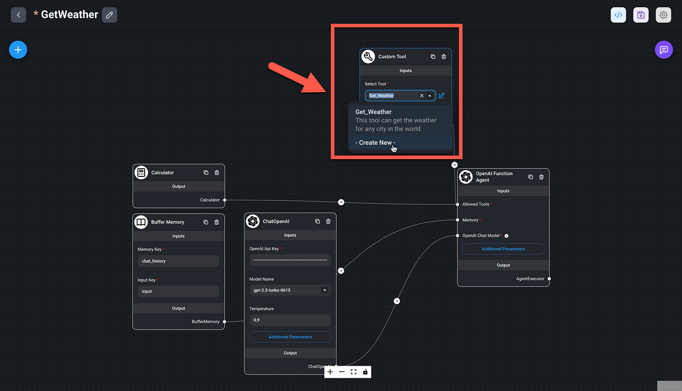Click the Custom Tool wrench icon

[368, 57]
